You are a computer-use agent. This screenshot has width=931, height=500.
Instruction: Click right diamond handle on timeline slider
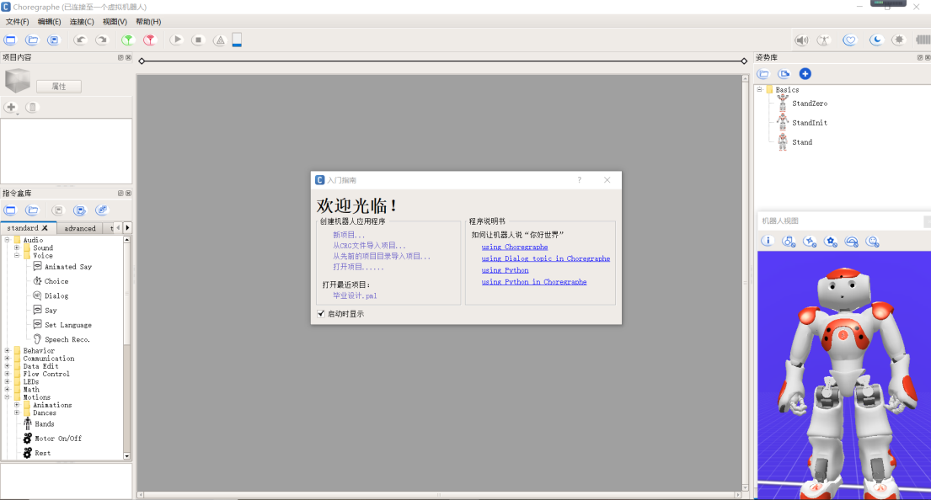pos(744,61)
